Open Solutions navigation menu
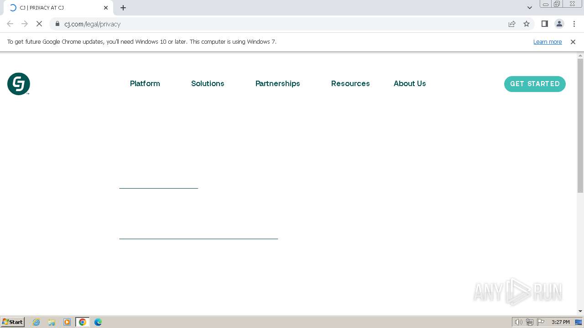 tap(208, 83)
